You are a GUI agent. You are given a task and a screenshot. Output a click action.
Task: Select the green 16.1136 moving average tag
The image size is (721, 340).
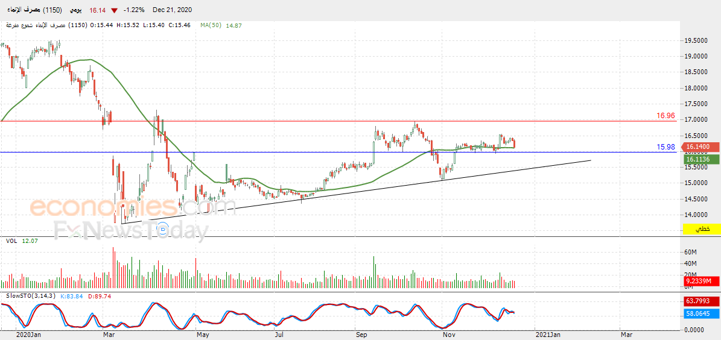pos(700,159)
